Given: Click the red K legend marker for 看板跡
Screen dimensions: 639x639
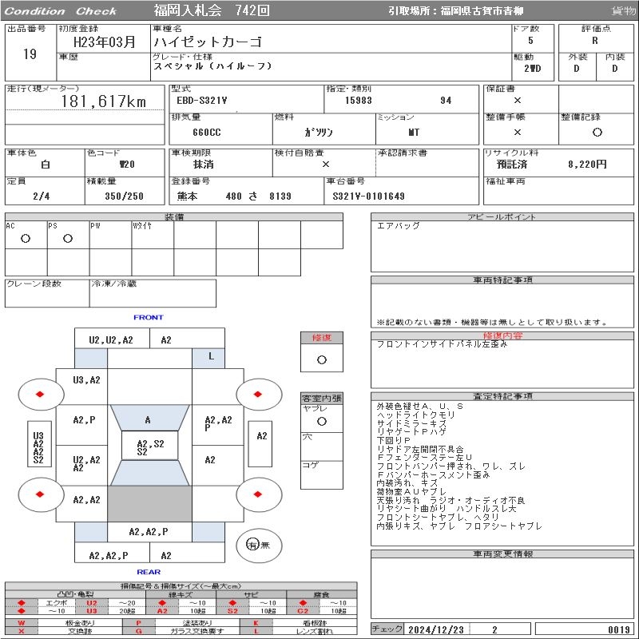Looking at the screenshot, I should (256, 623).
